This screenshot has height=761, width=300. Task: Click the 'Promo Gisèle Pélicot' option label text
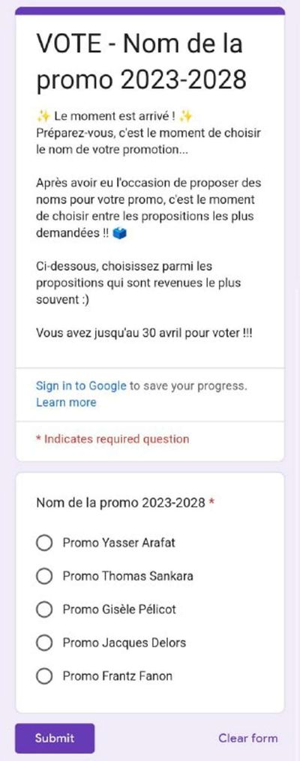[119, 609]
